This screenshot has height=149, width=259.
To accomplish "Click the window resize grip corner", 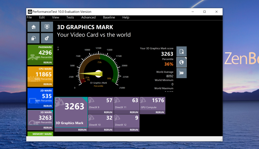I will [221, 140].
